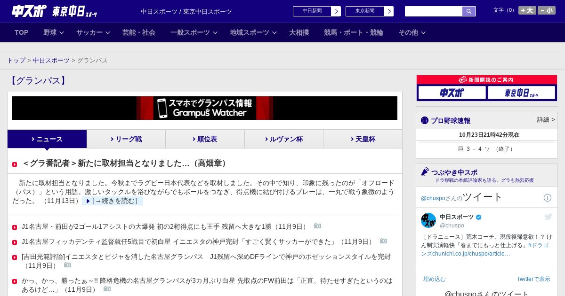Click red bullet icon beside 吉田光範評論 article

click(15, 257)
